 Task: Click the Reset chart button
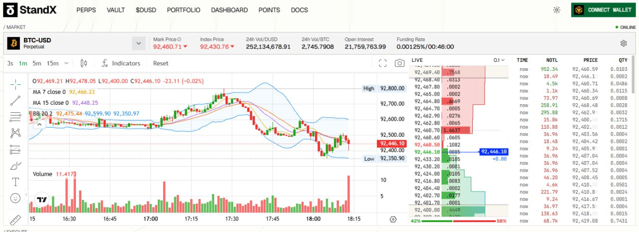161,63
